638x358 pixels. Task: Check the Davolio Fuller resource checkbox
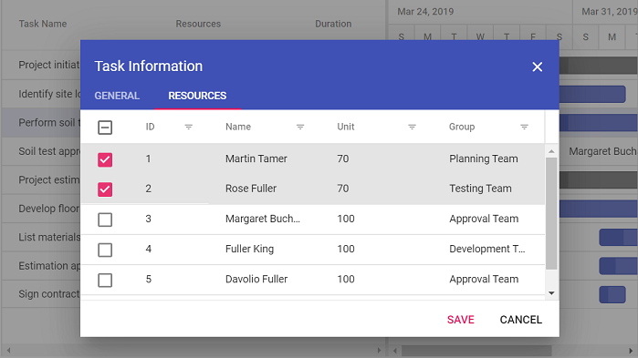click(105, 280)
